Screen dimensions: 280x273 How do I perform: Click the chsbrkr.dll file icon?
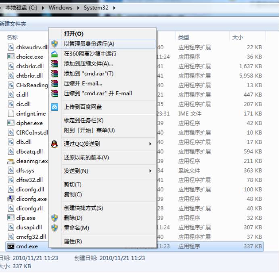11,66
